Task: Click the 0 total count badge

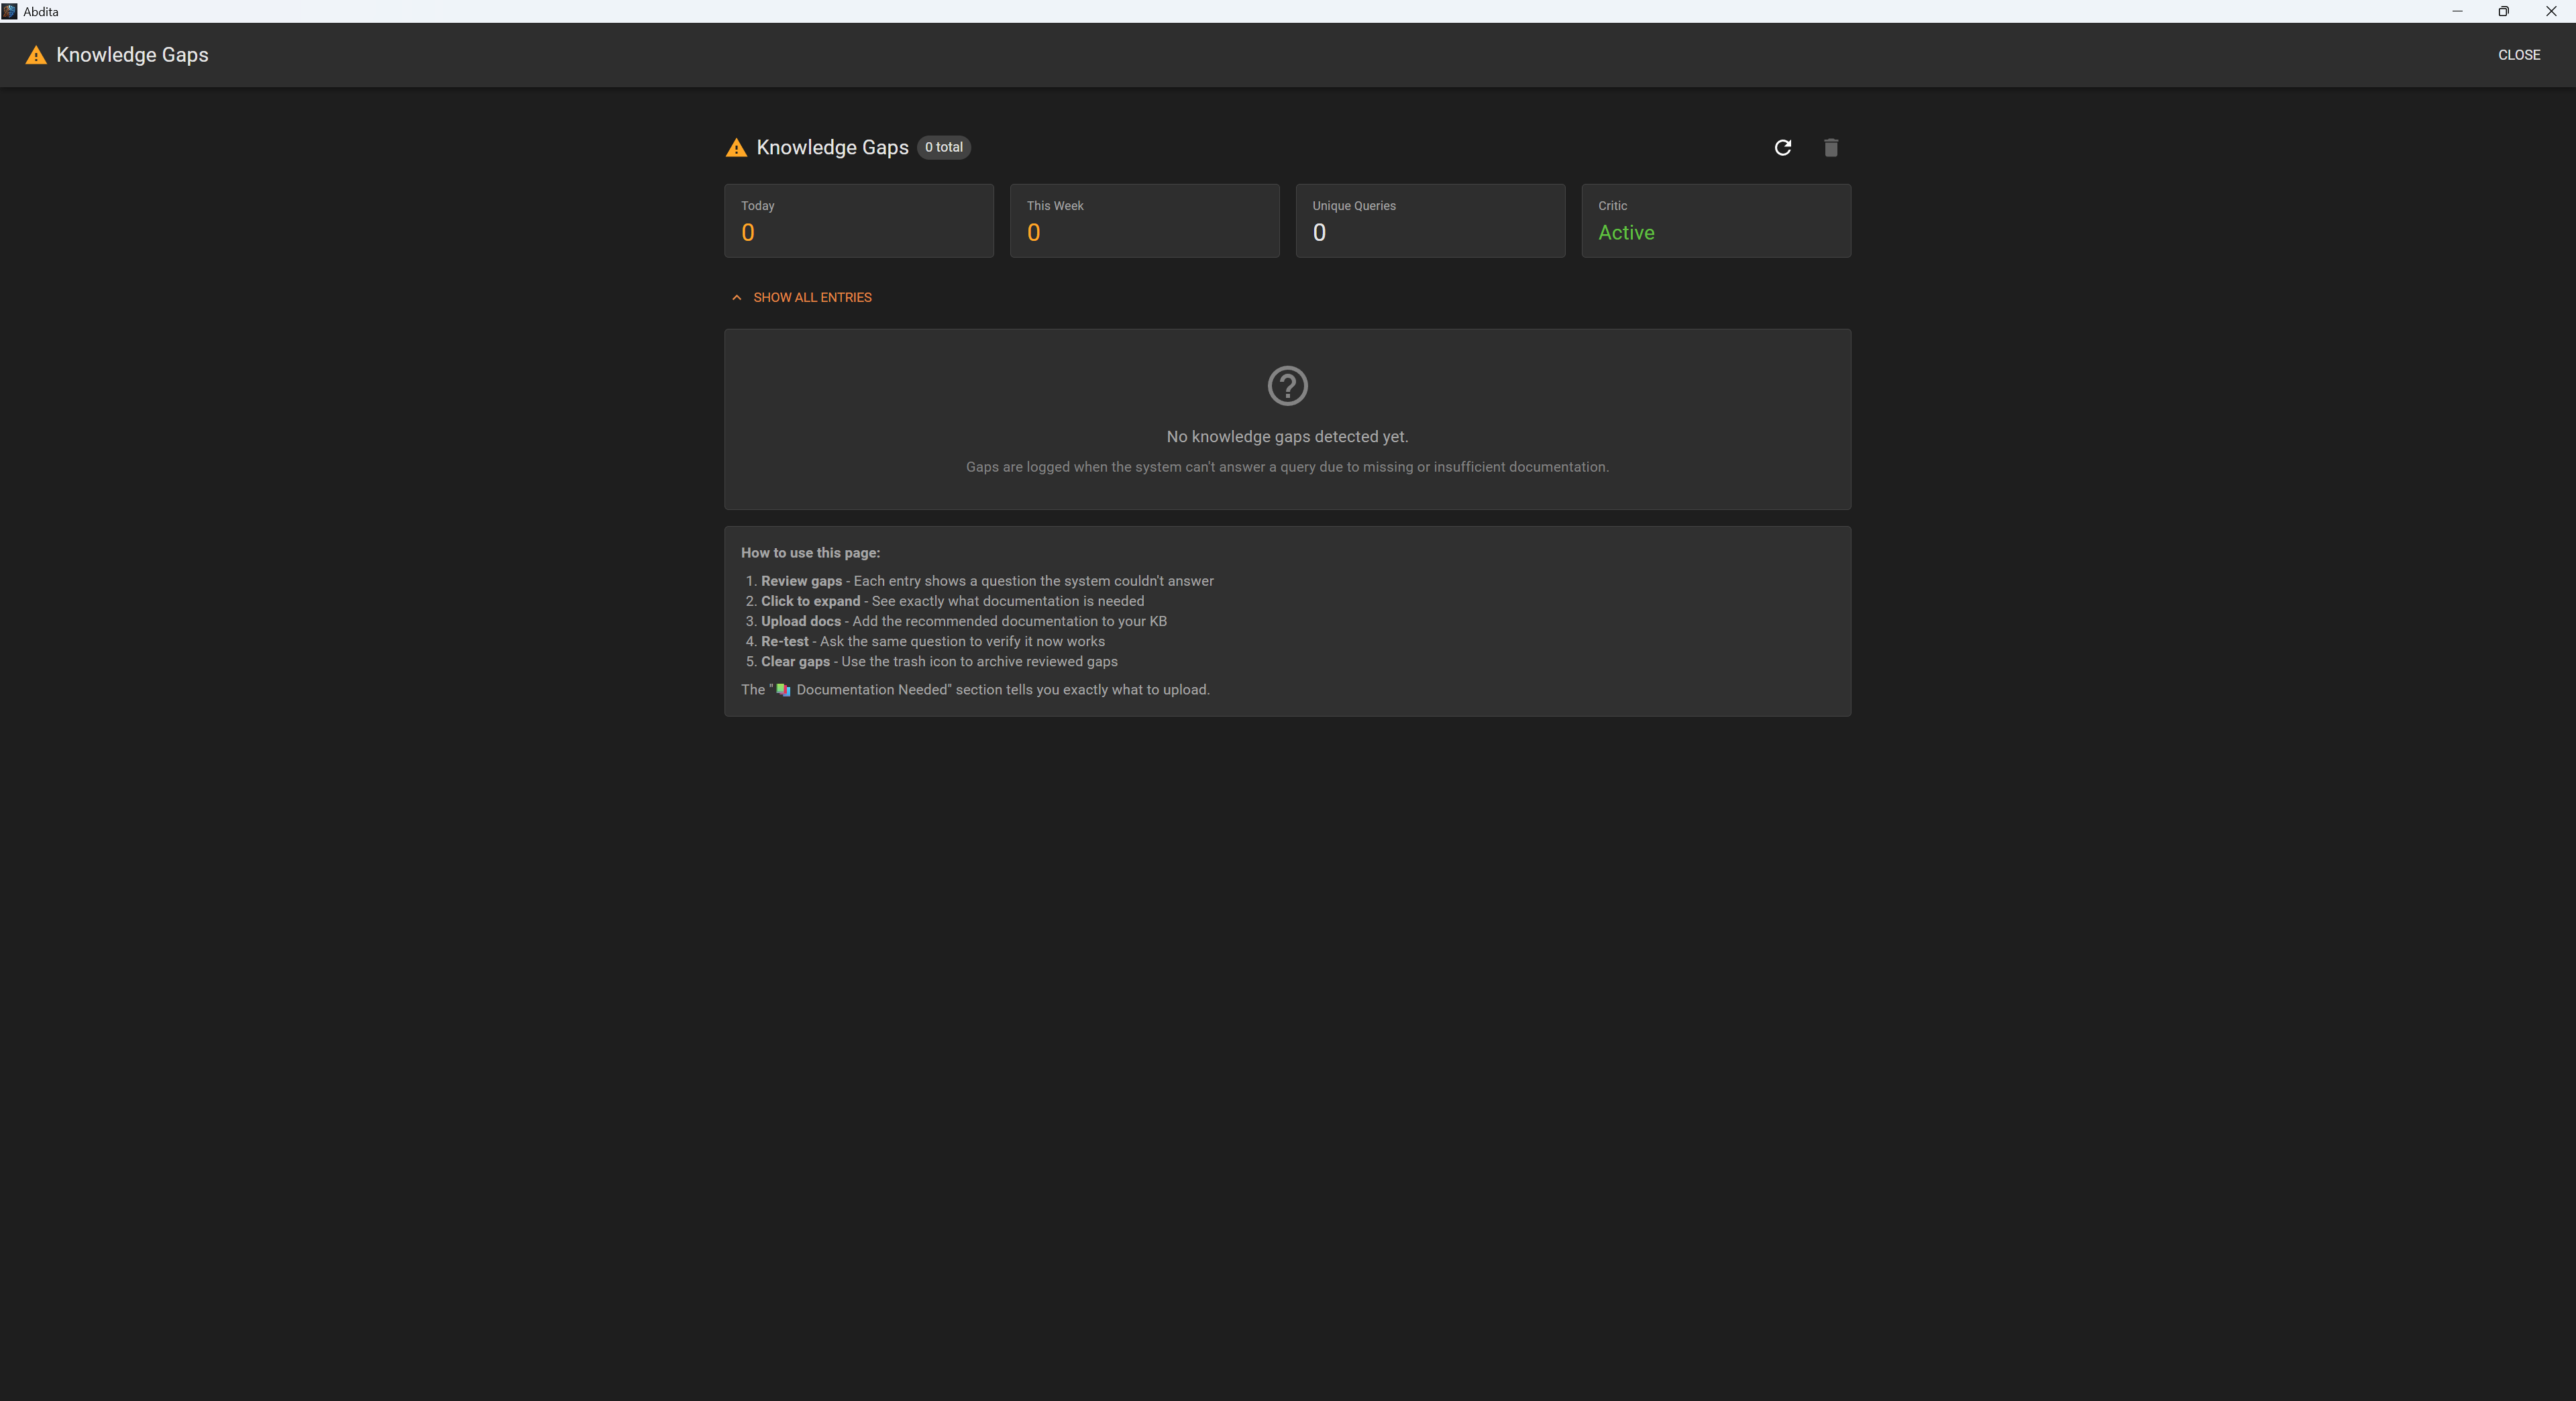Action: pos(943,147)
